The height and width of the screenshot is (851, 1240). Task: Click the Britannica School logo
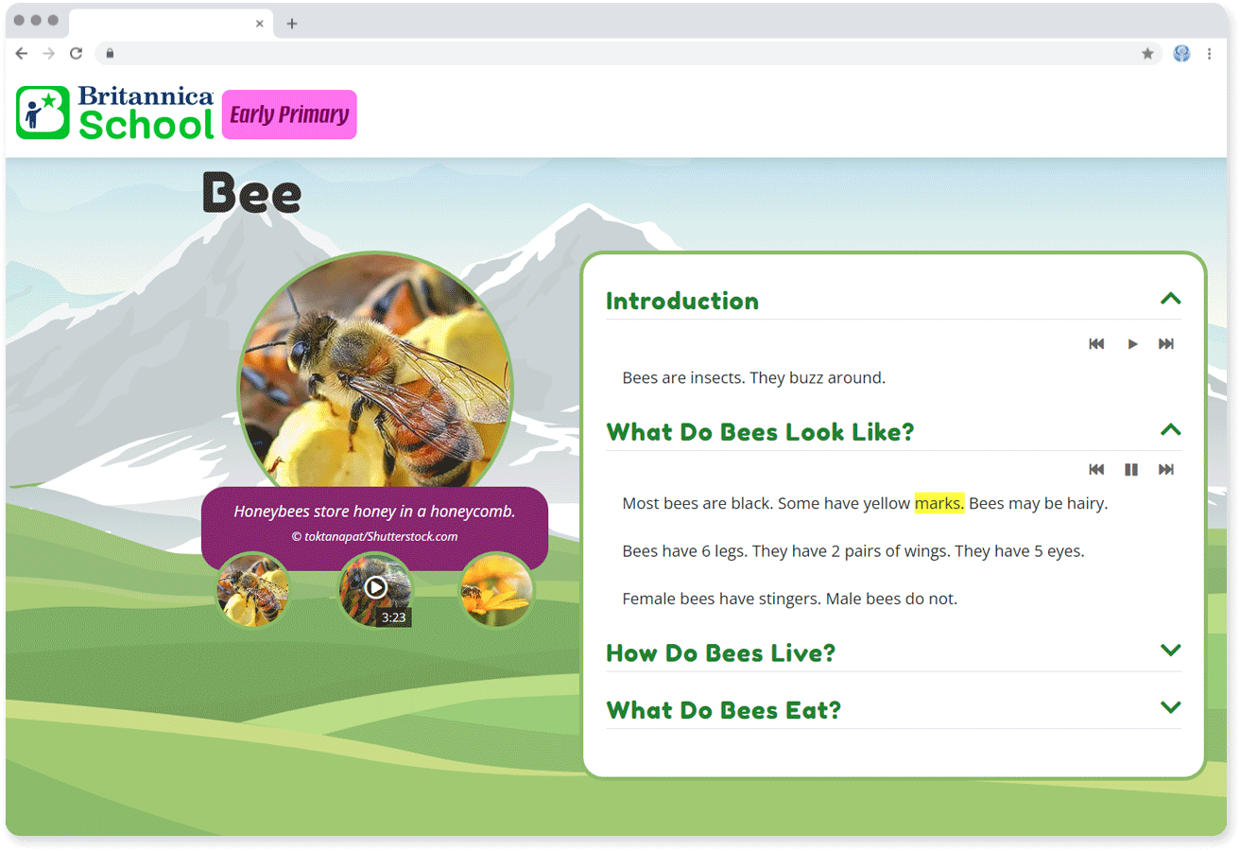coord(115,113)
